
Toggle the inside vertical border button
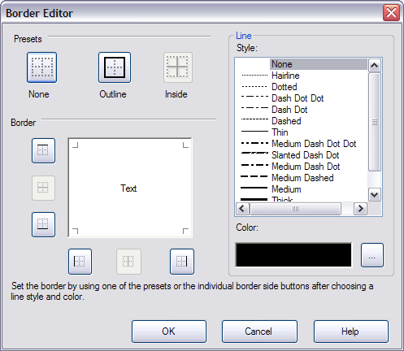[x=128, y=262]
